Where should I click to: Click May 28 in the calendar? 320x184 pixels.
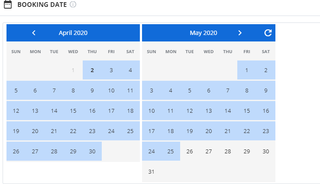click(x=228, y=152)
